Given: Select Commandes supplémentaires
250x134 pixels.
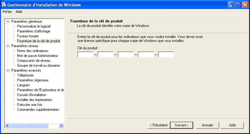Looking at the screenshot, I should [38, 110].
